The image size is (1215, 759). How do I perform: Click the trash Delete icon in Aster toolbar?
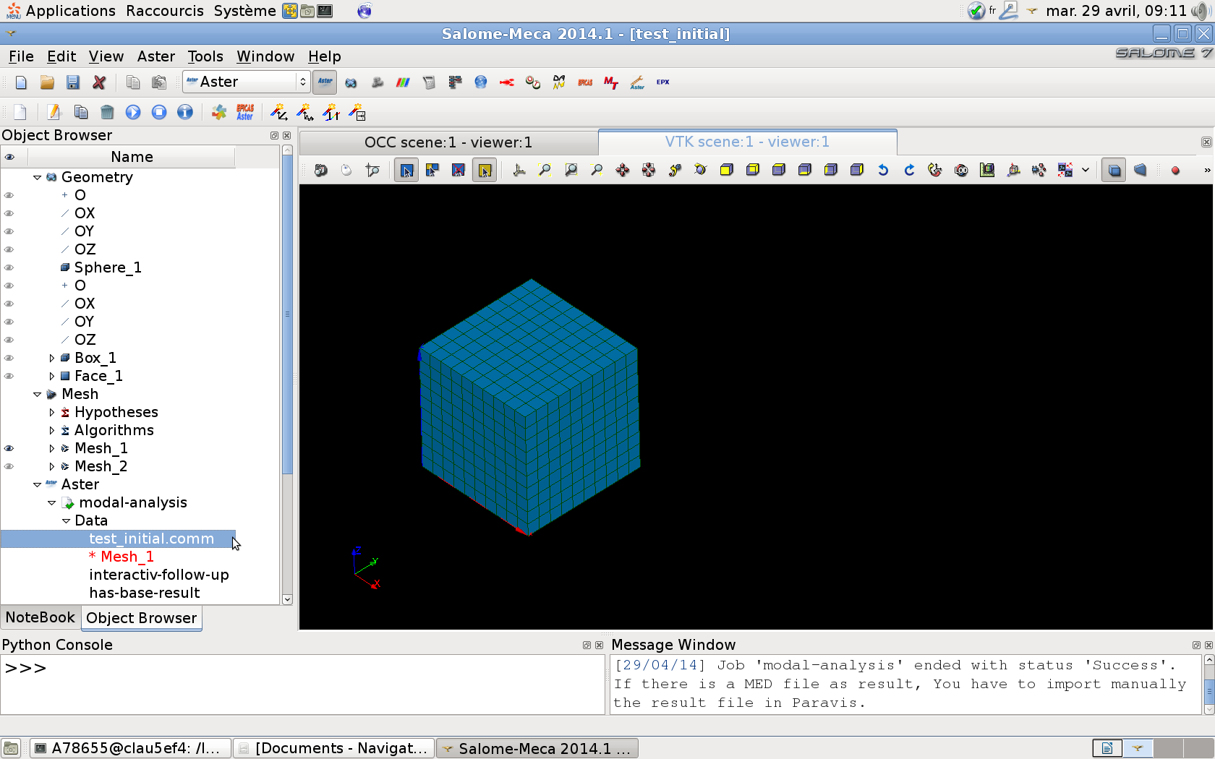click(x=107, y=112)
